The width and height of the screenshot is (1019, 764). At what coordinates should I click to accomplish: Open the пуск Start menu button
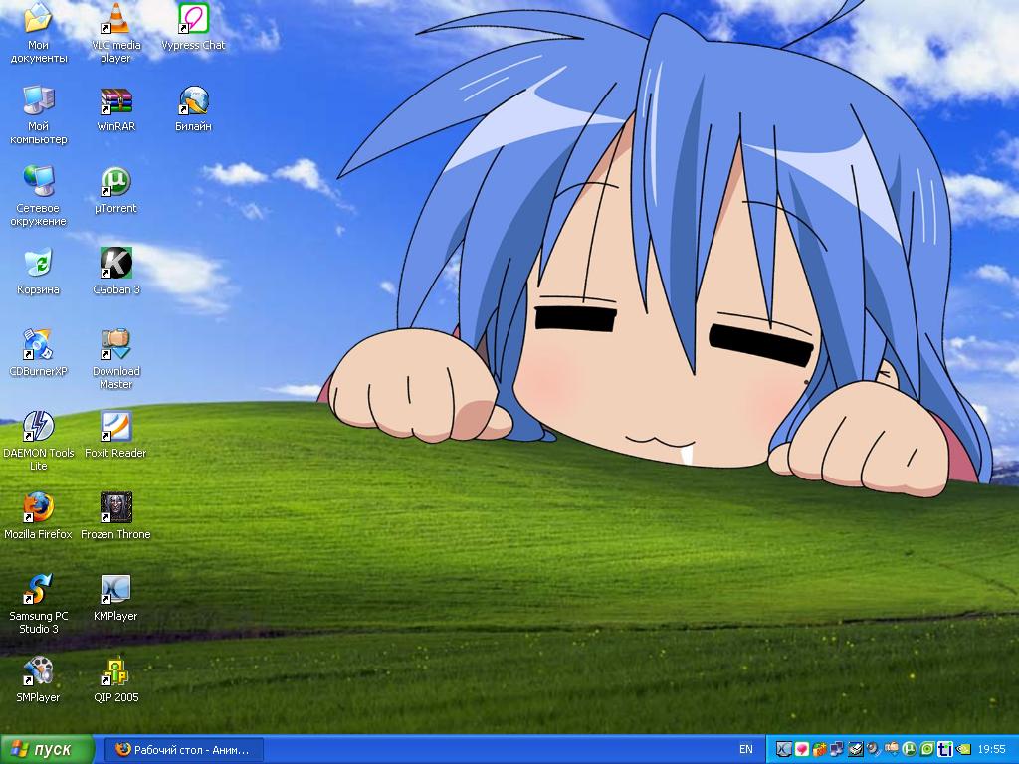pos(47,750)
